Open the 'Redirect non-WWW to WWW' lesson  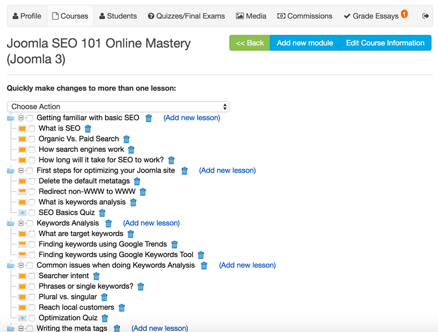click(x=87, y=192)
